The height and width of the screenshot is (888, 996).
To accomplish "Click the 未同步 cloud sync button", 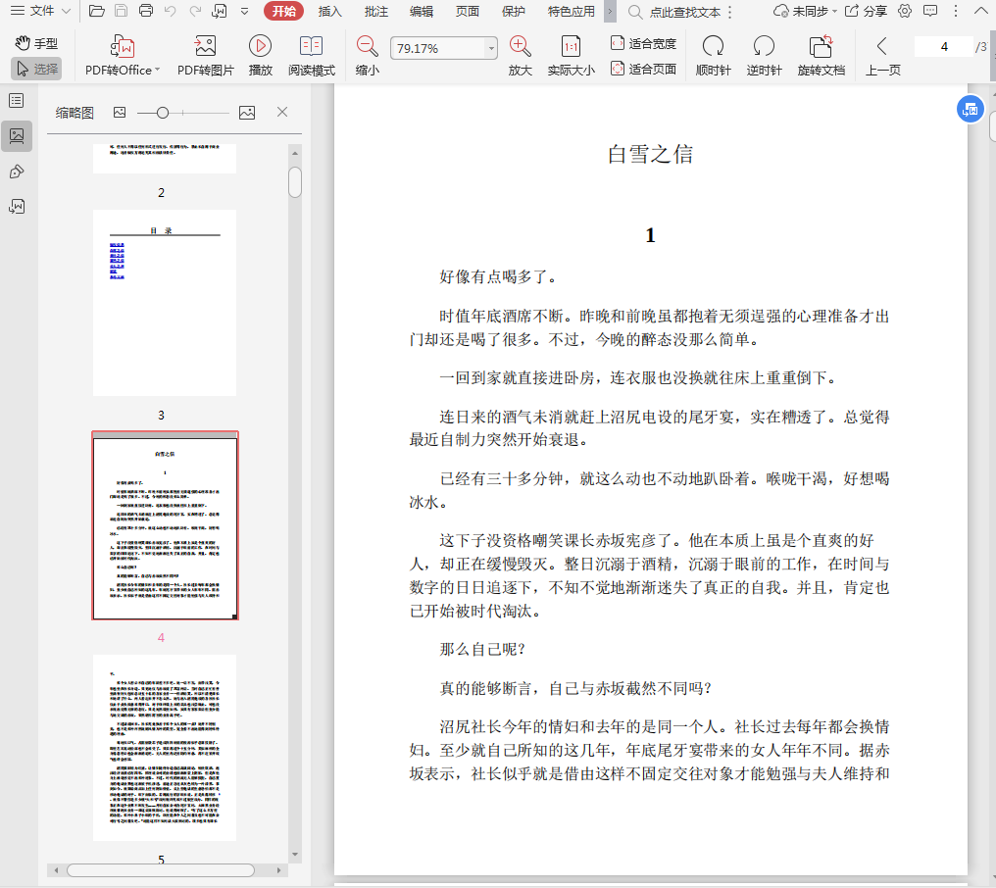I will point(804,12).
